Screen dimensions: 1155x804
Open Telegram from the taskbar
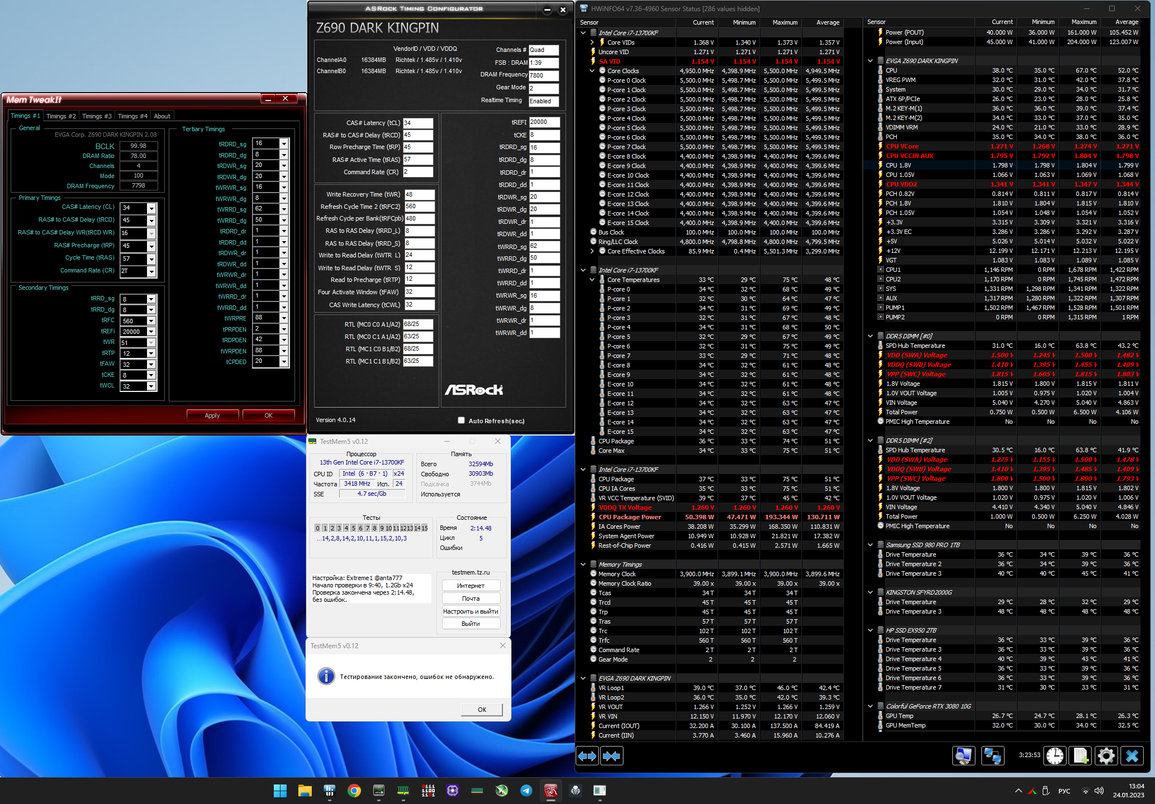point(526,790)
